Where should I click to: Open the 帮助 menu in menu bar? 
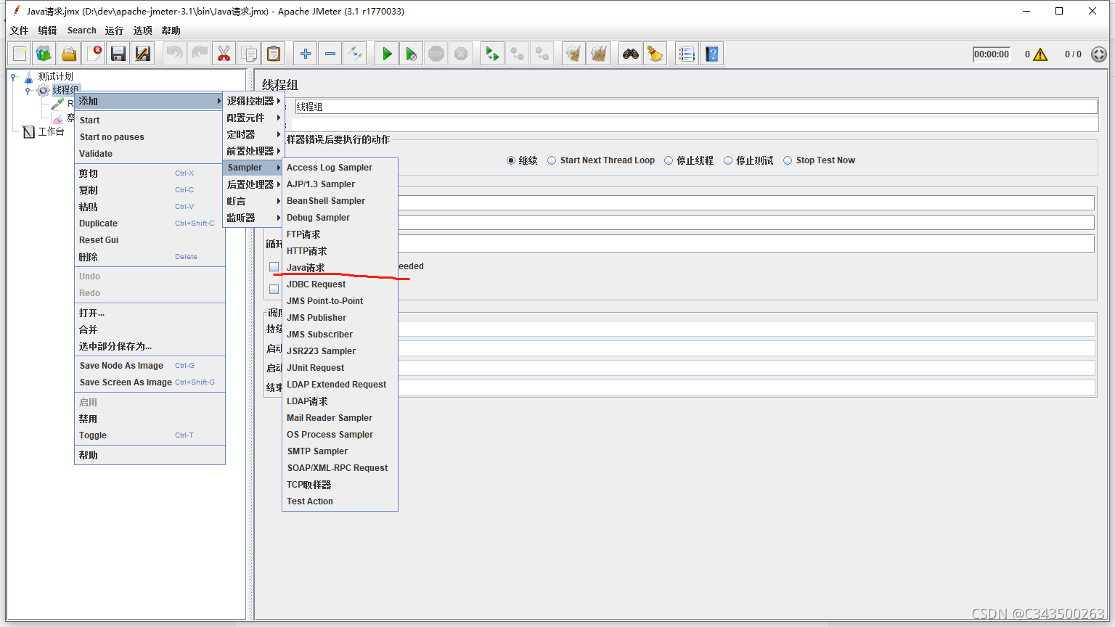click(171, 30)
